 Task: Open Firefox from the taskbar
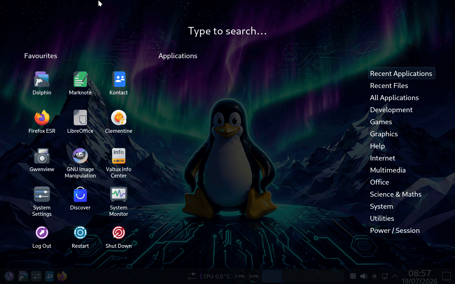62,276
